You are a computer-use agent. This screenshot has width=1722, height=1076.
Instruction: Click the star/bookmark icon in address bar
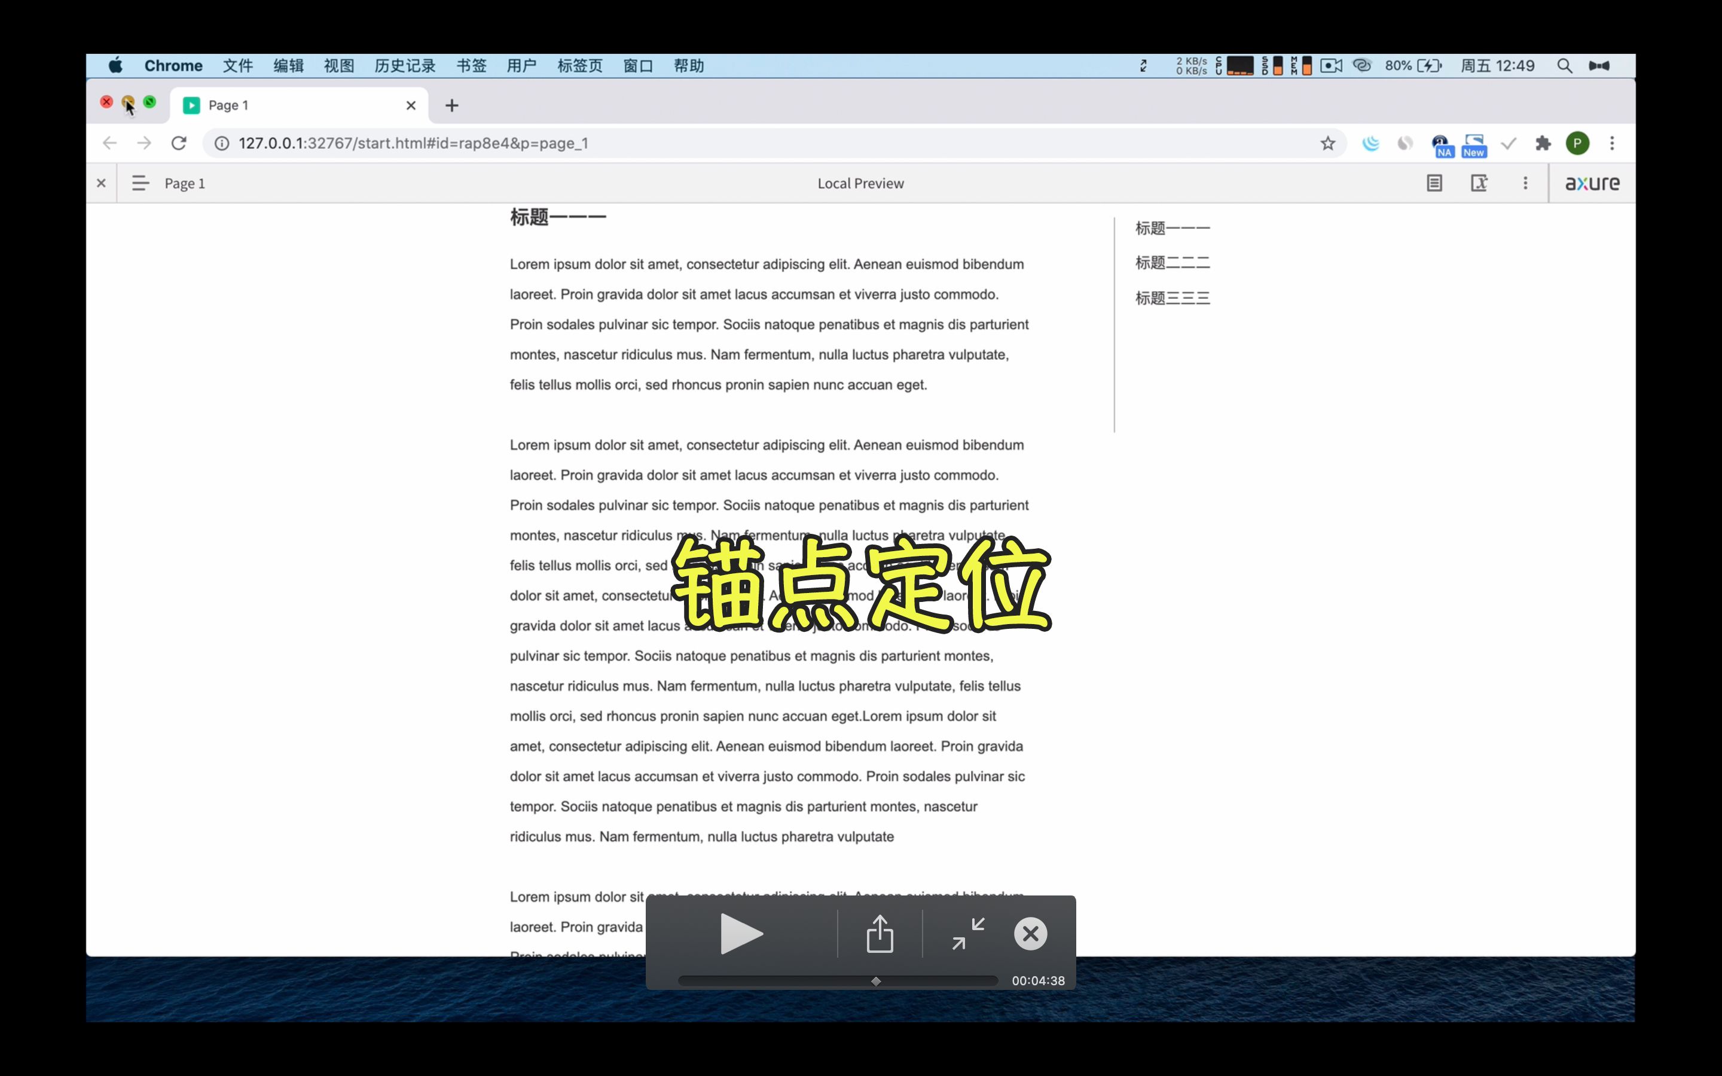tap(1327, 142)
